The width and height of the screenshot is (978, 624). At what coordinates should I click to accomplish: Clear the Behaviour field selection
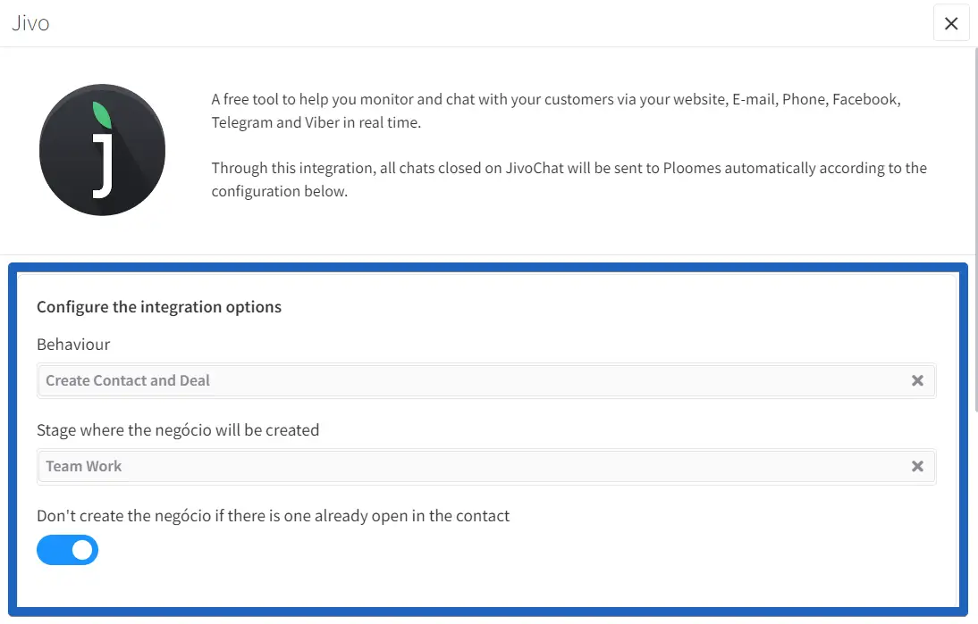917,380
